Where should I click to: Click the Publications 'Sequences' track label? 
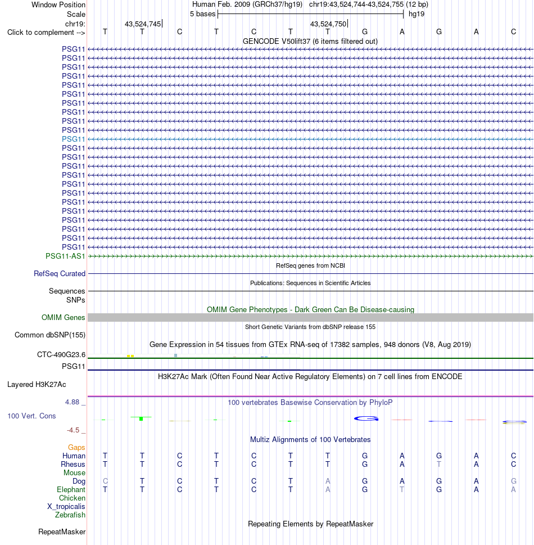click(67, 291)
